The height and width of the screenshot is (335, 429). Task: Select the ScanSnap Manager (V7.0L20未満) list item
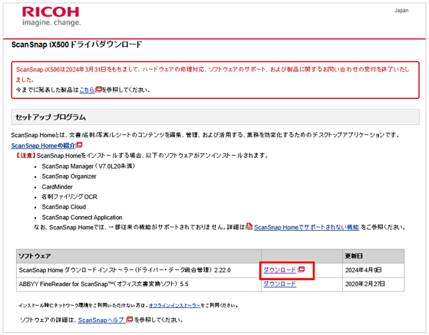pyautogui.click(x=88, y=166)
